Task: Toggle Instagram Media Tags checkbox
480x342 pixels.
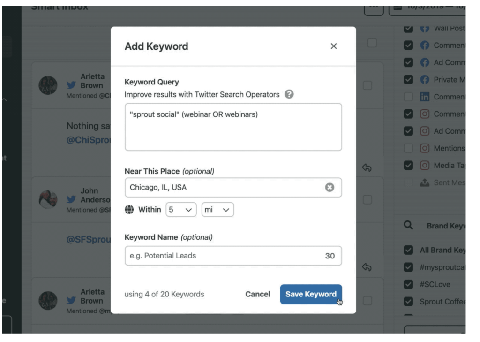Action: [408, 166]
